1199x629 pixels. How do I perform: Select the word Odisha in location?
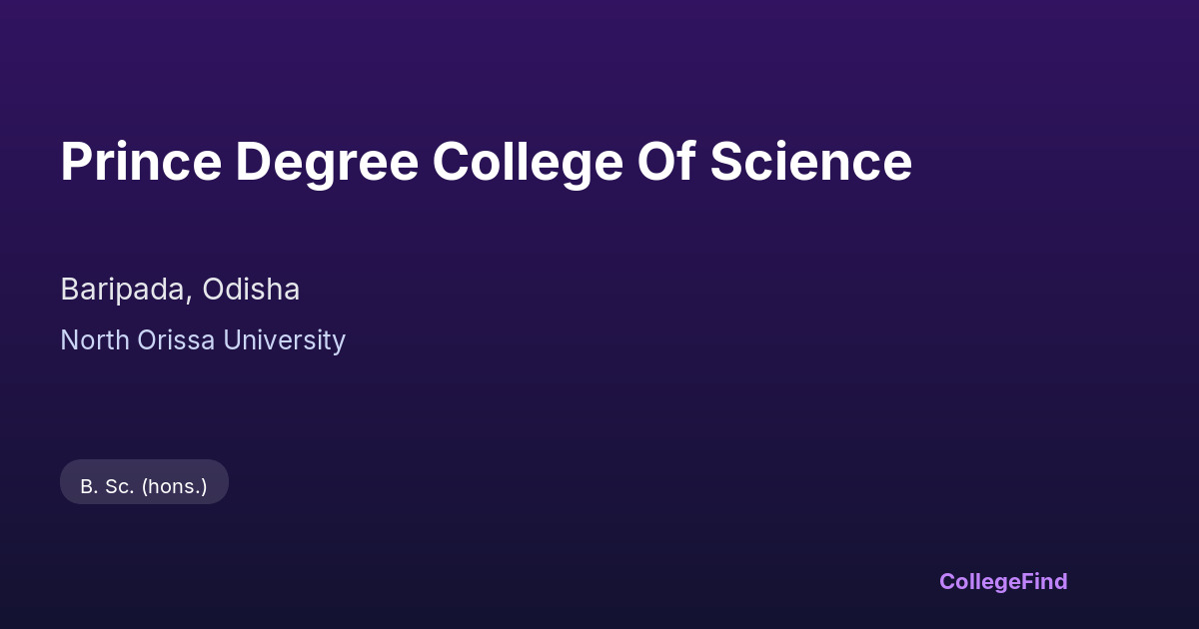(251, 290)
